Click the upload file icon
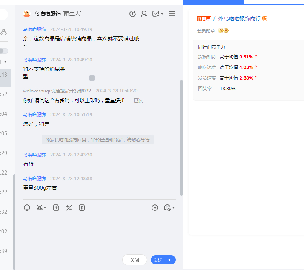This screenshot has height=270, width=304. pyautogui.click(x=56, y=208)
